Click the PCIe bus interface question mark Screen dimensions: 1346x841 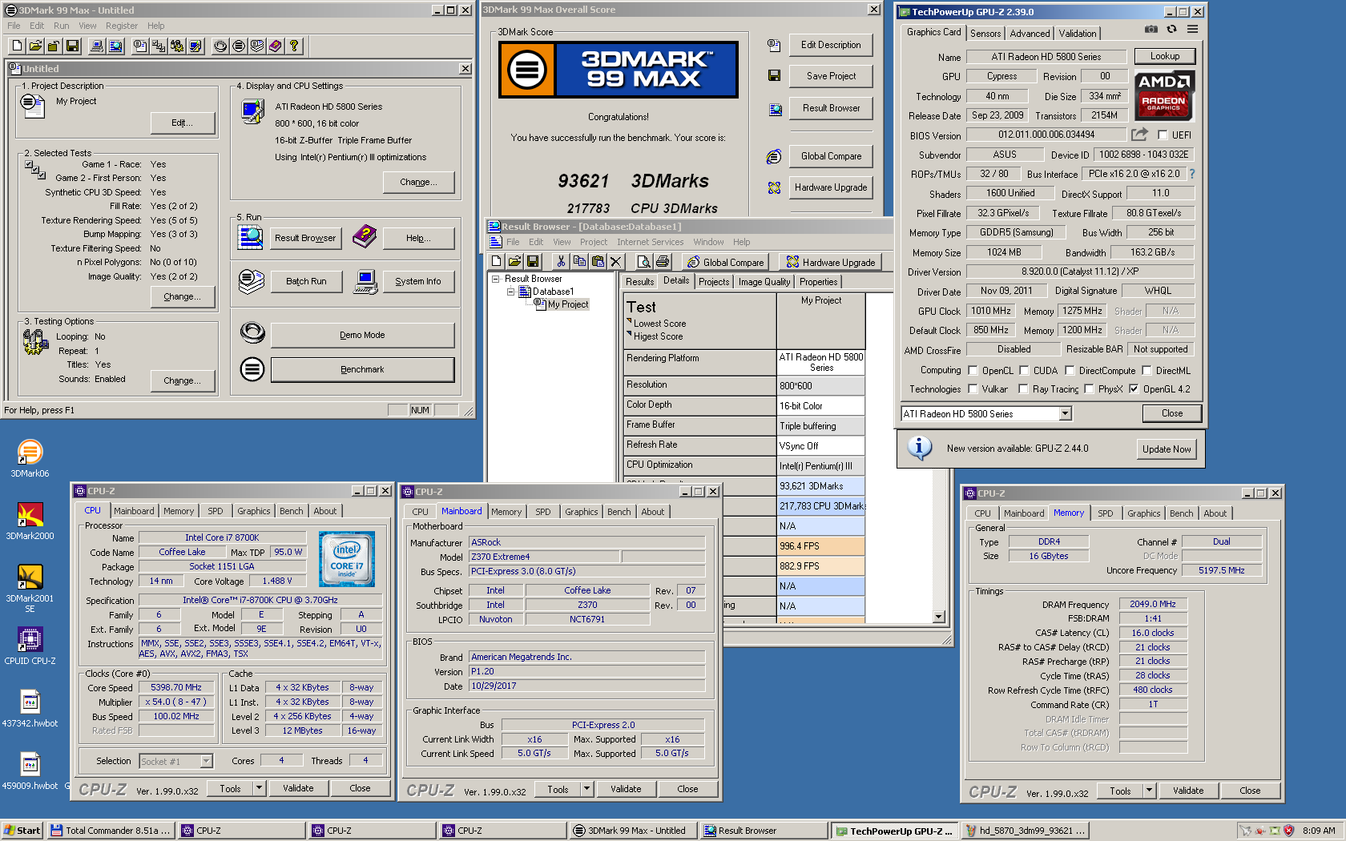pyautogui.click(x=1192, y=174)
